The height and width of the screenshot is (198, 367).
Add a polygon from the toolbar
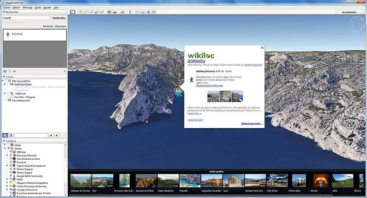(86, 12)
